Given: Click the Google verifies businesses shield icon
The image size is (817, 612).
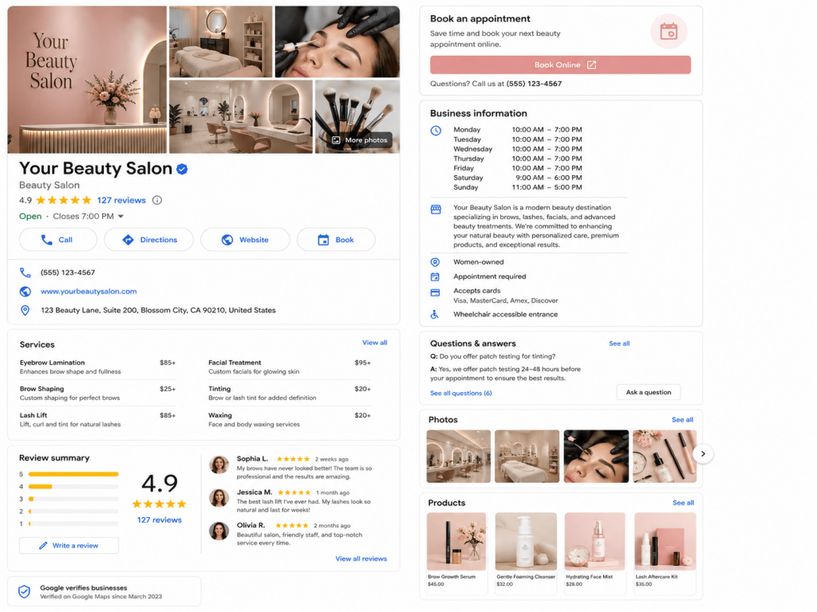Looking at the screenshot, I should tap(24, 592).
